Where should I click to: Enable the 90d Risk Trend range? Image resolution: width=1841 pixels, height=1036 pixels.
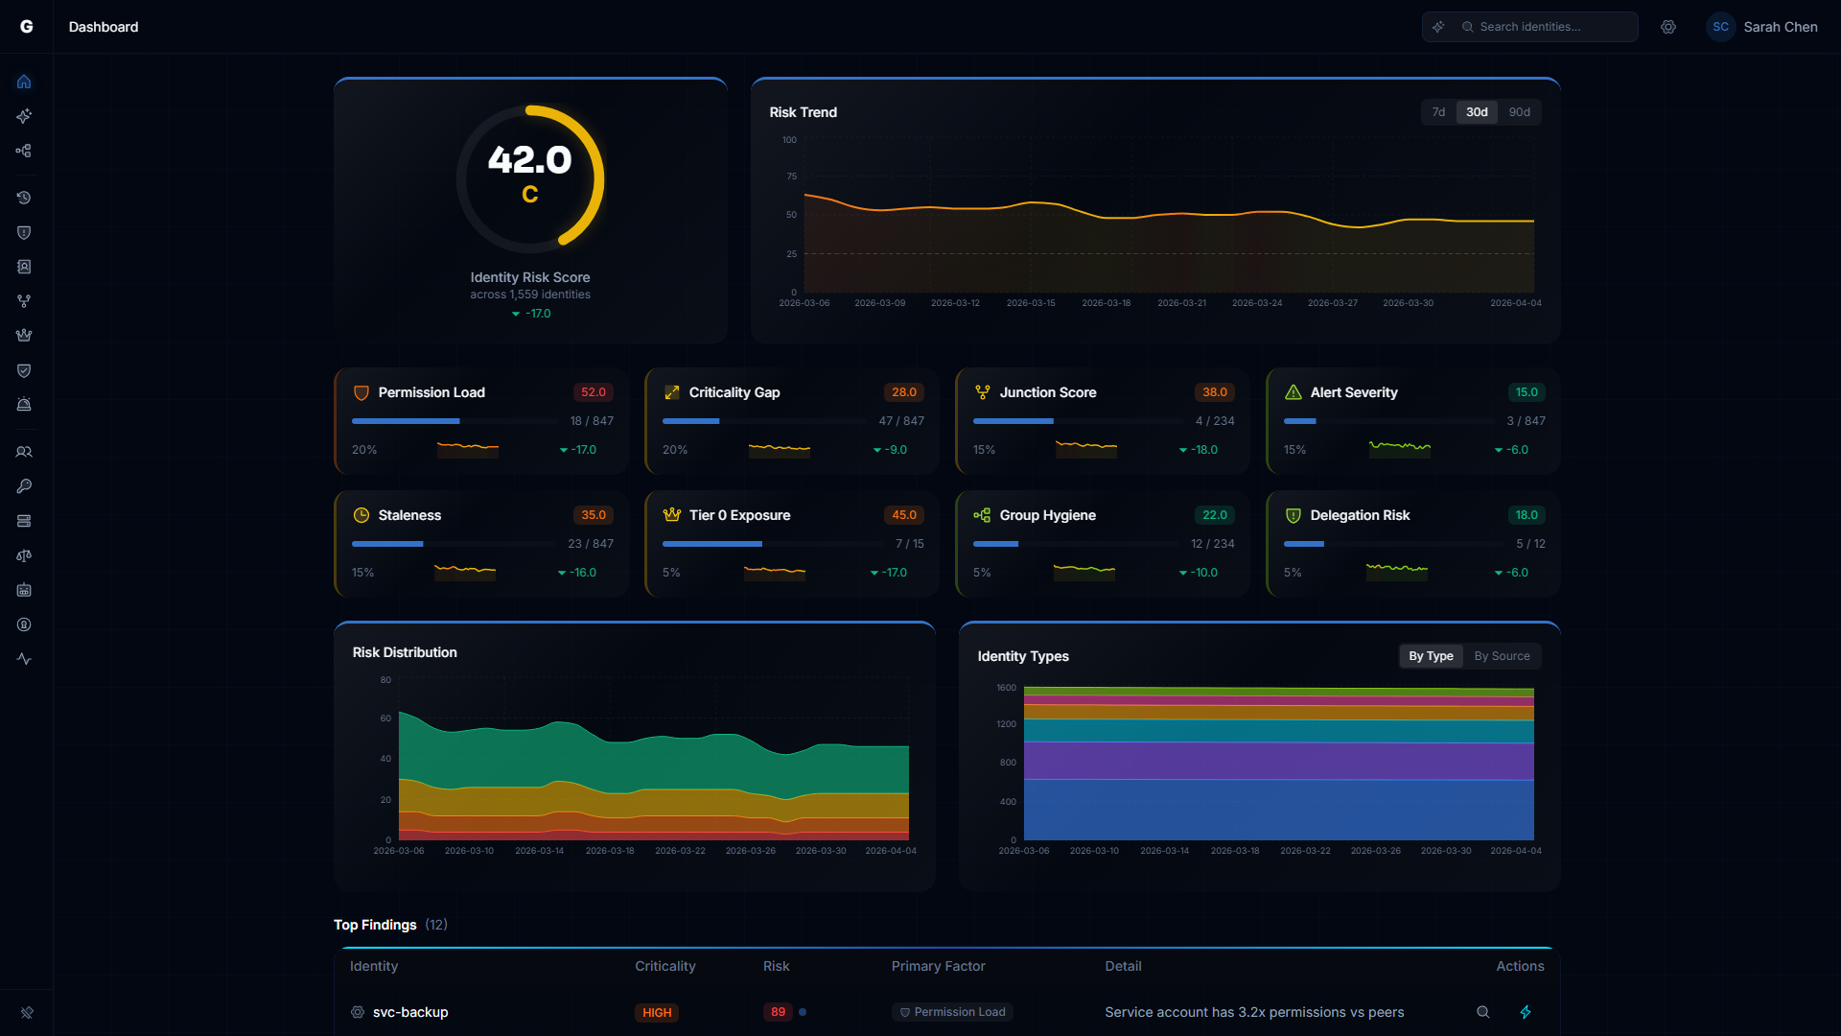[1519, 112]
